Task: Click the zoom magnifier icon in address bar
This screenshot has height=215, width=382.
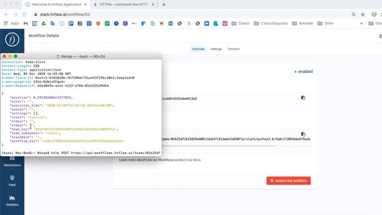Action: tap(353, 14)
